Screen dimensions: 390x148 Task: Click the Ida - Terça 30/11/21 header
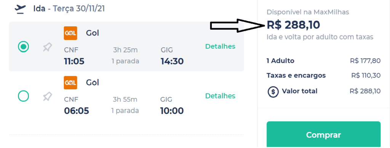click(x=69, y=9)
